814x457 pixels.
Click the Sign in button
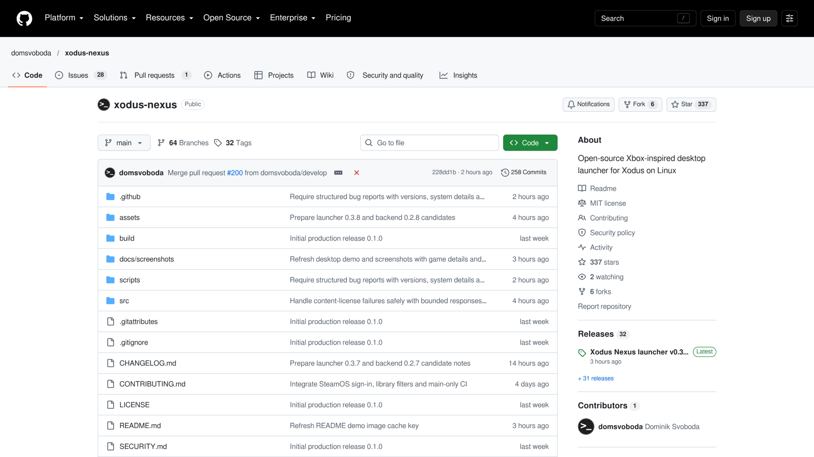click(718, 18)
